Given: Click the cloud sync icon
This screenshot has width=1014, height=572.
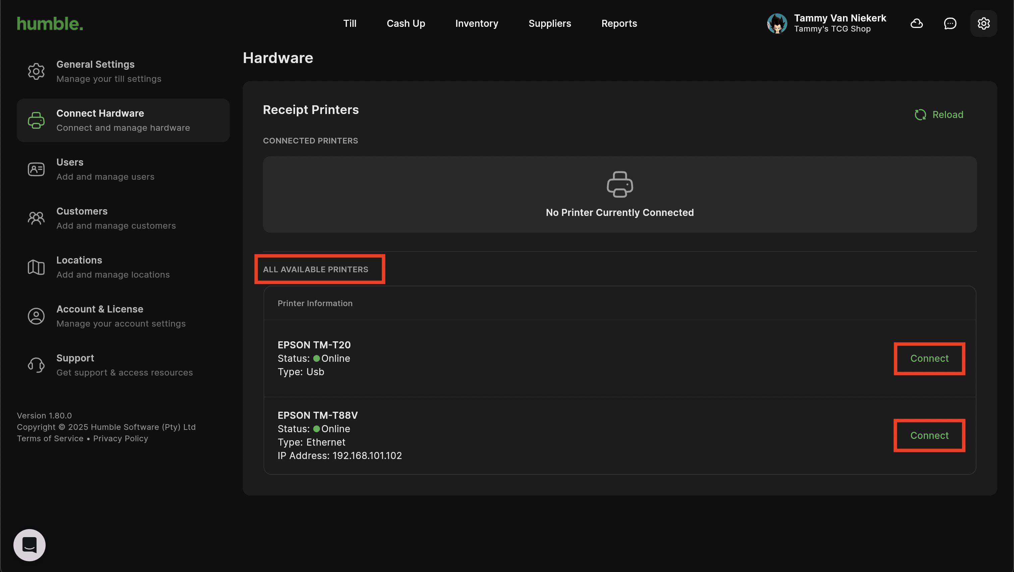Looking at the screenshot, I should pyautogui.click(x=916, y=23).
